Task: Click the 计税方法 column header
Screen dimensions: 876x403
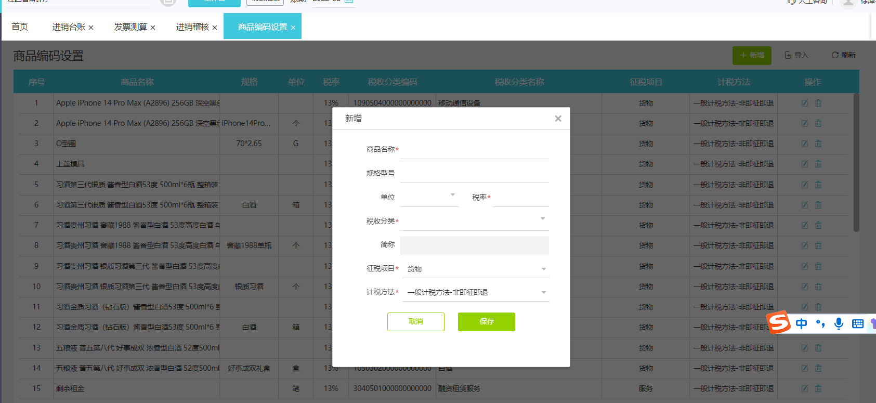Action: click(x=734, y=82)
